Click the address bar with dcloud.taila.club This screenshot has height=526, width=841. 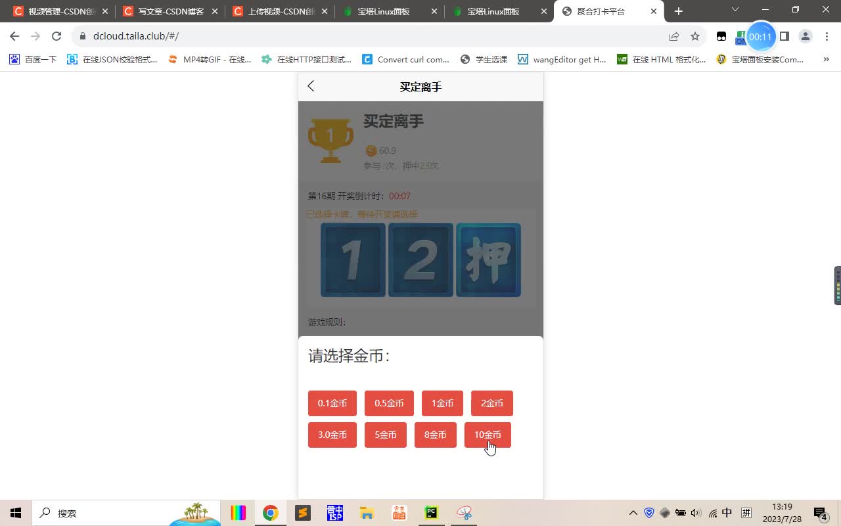[x=368, y=36]
